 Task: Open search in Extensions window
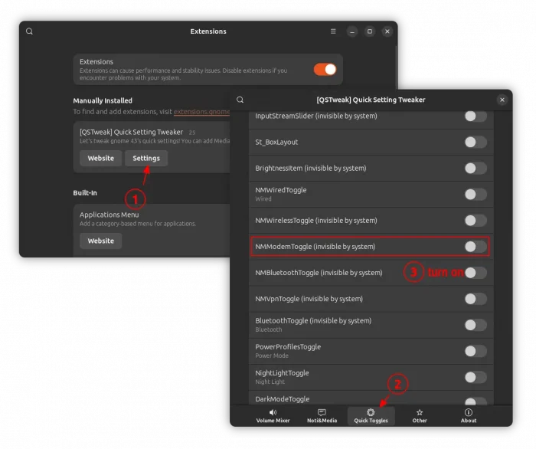click(x=29, y=31)
